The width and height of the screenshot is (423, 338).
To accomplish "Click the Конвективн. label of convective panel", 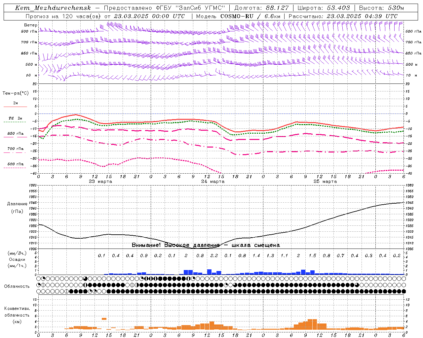I will [x=17, y=309].
